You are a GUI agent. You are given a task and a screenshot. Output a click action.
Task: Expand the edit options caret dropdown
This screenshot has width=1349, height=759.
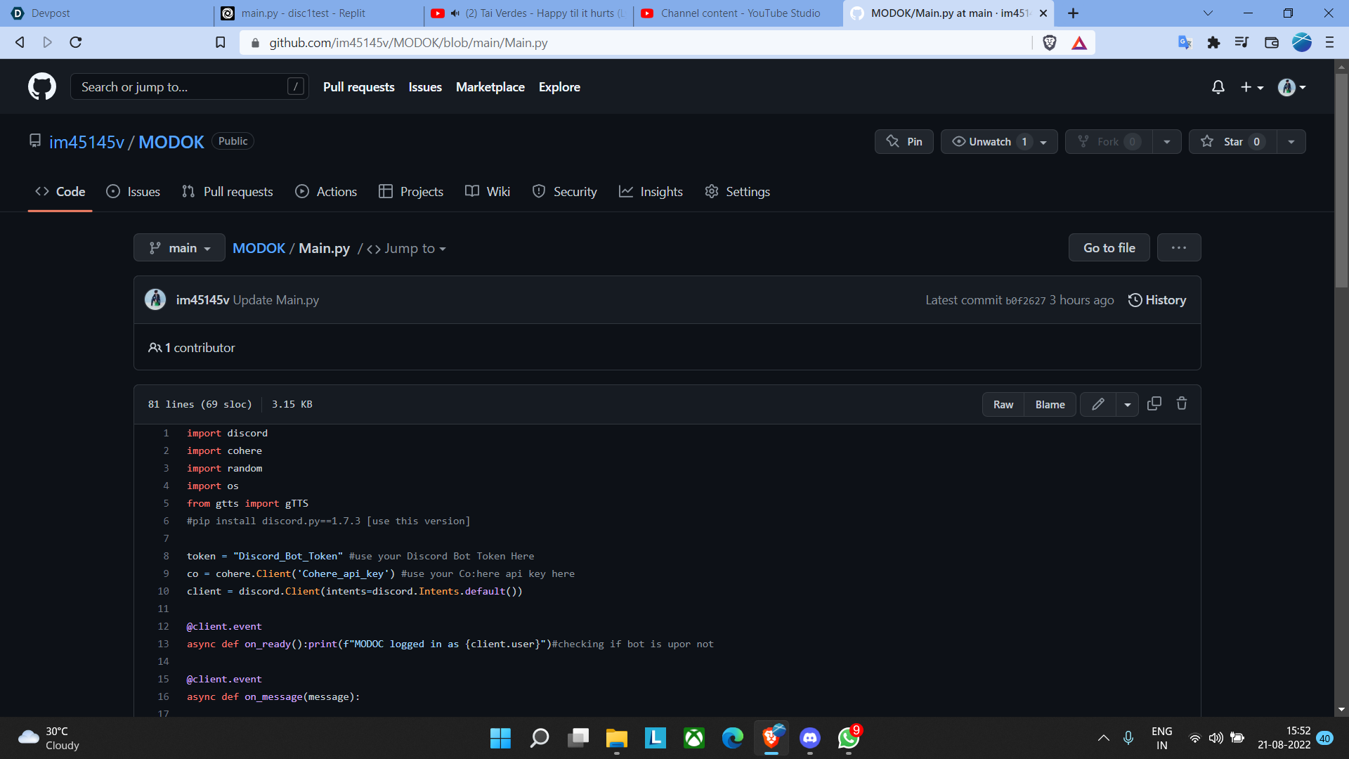[1127, 405]
